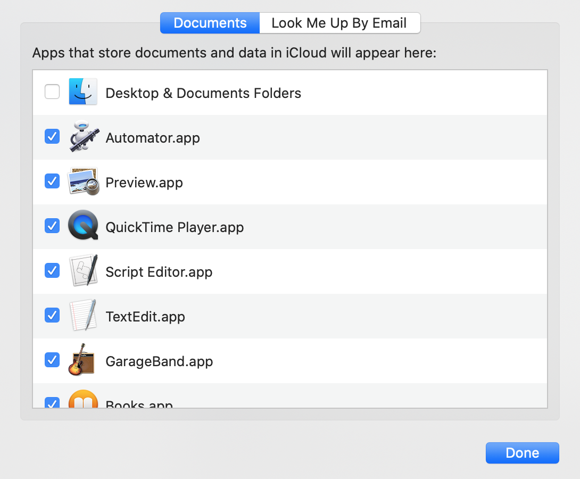Click the orange Books app icon
Image resolution: width=580 pixels, height=479 pixels.
83,399
